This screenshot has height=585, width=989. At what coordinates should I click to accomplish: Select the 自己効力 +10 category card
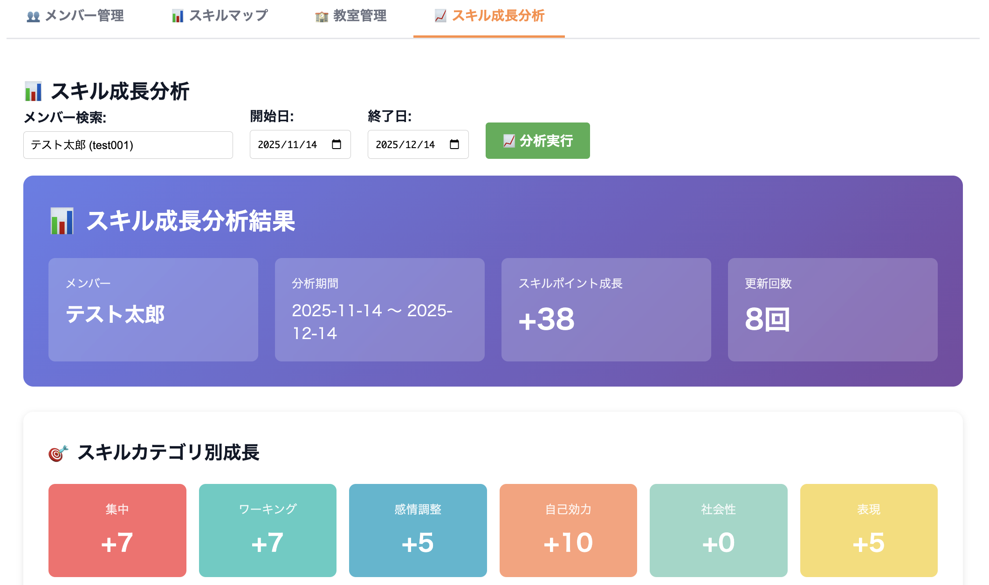point(568,531)
